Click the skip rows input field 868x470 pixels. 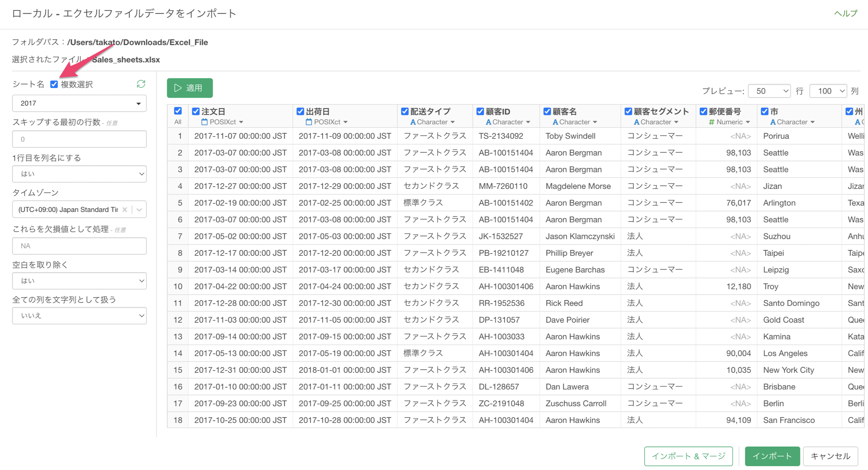(x=79, y=139)
